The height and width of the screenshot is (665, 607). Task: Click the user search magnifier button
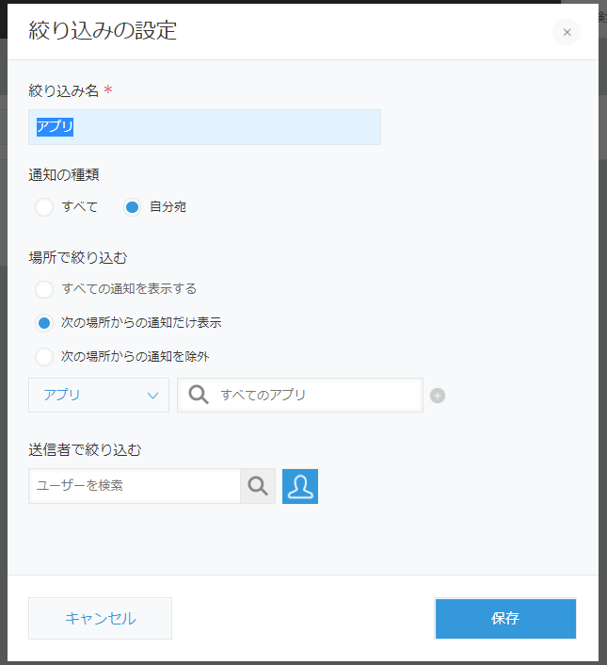point(258,486)
